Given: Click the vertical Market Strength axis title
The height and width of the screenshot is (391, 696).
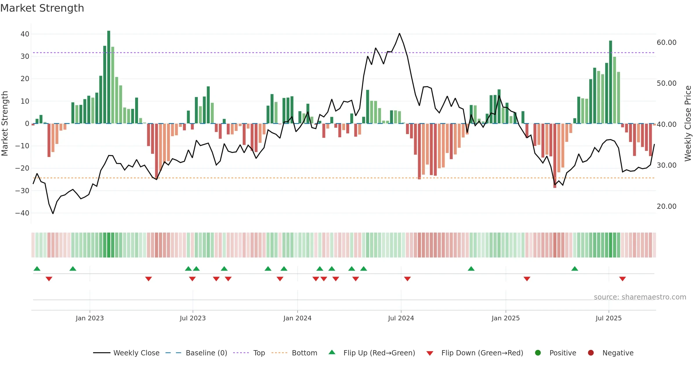Looking at the screenshot, I should click(5, 123).
